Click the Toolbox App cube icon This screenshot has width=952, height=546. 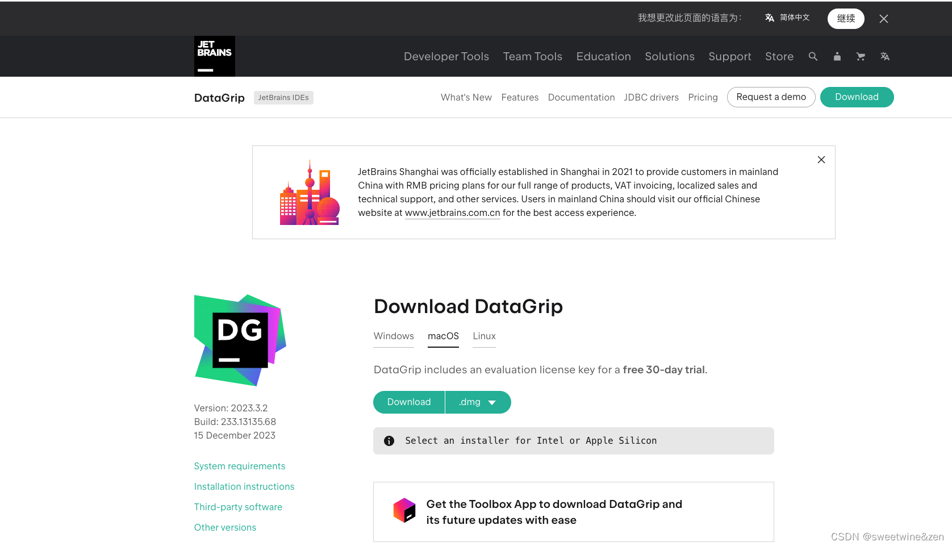(x=404, y=510)
